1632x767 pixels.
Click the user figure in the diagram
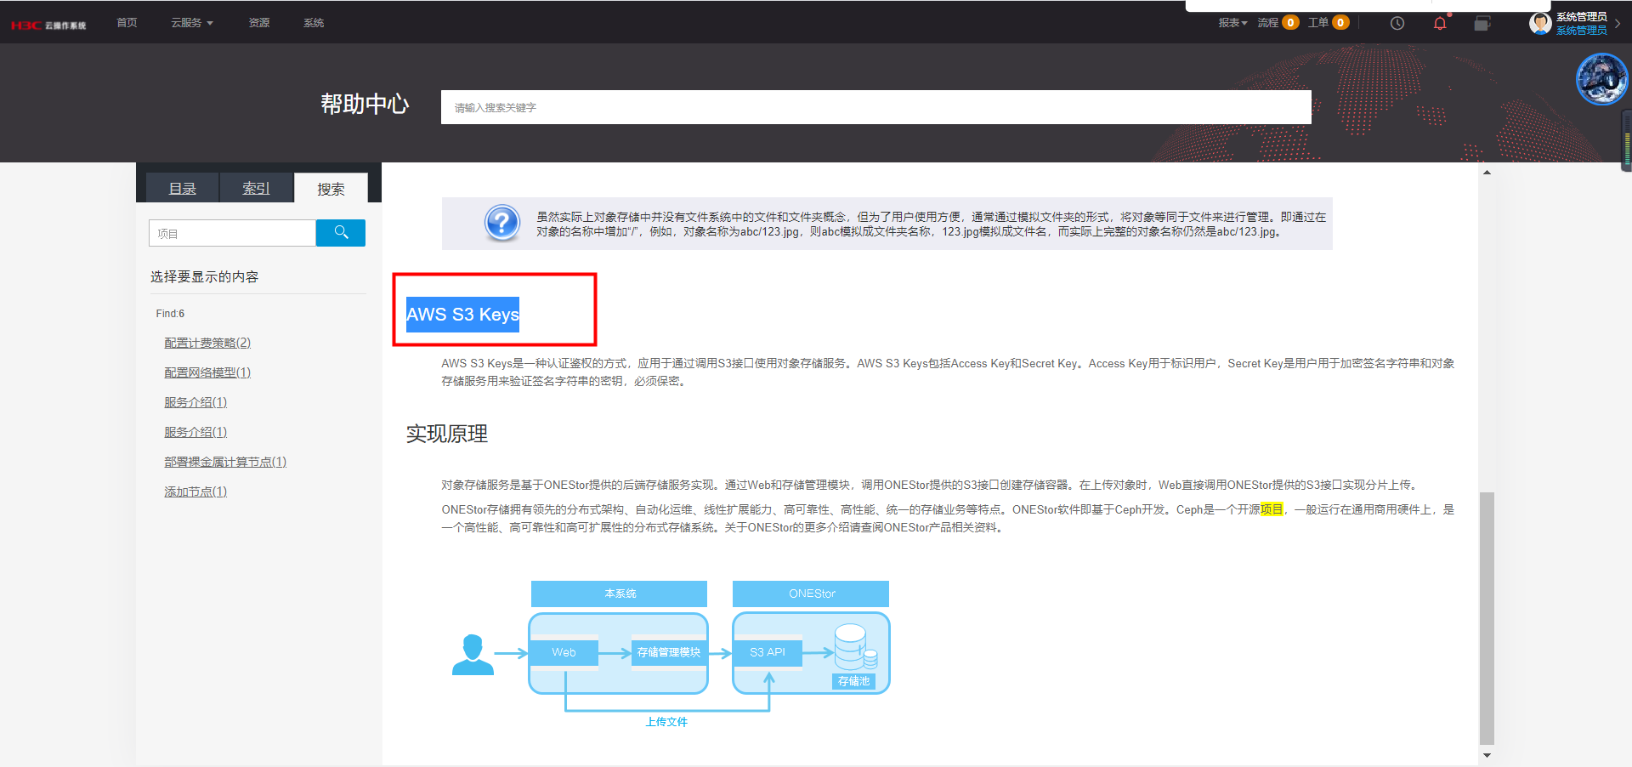(x=473, y=654)
